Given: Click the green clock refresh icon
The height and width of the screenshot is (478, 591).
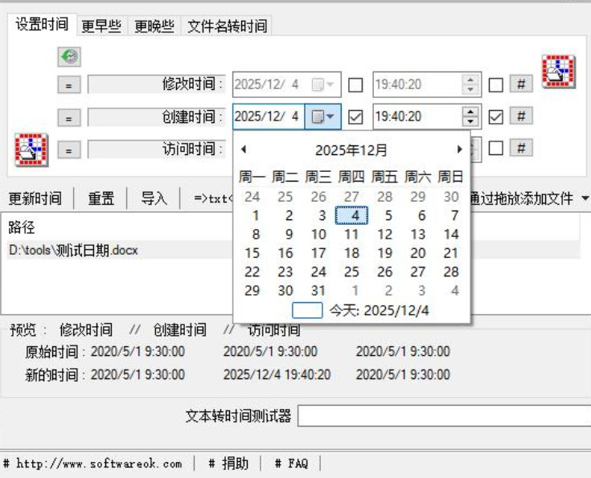Looking at the screenshot, I should [69, 57].
